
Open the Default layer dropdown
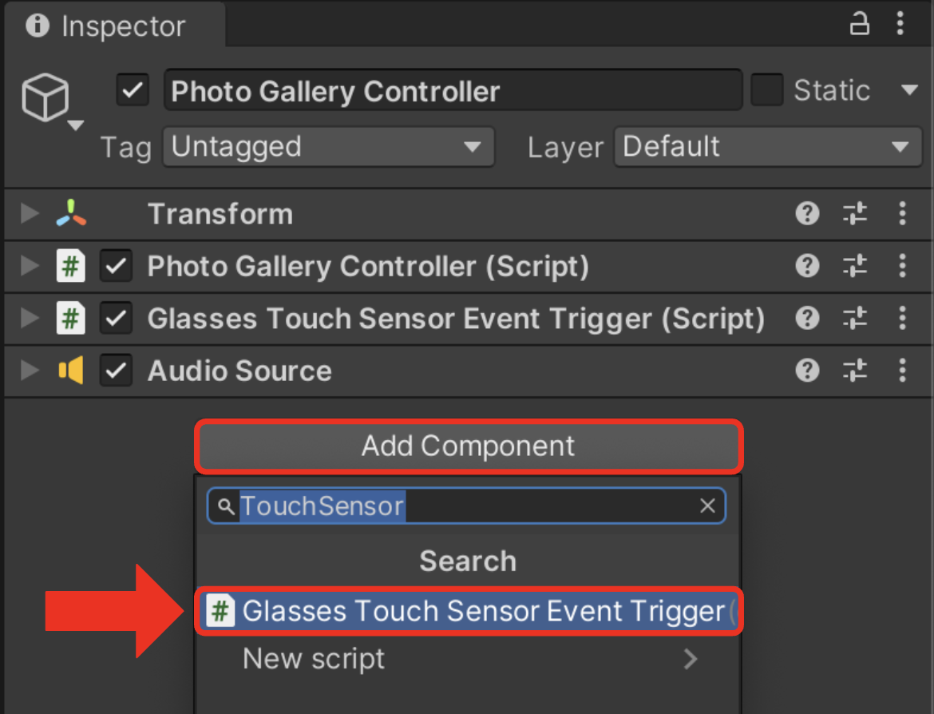click(x=768, y=147)
